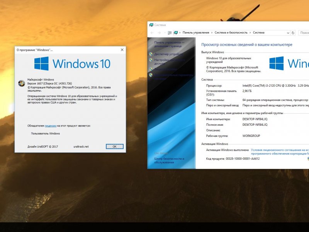Focus the 'Поиск' search field
Viewport: 309px width, 232px height.
tap(304, 33)
